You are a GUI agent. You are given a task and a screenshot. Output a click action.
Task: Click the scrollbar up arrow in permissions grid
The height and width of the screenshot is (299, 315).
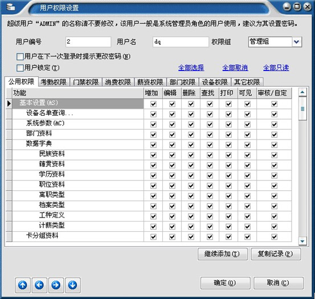(302, 92)
